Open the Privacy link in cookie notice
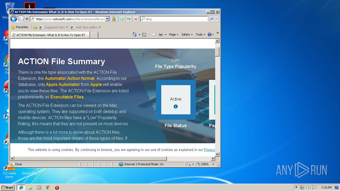 [x=209, y=150]
